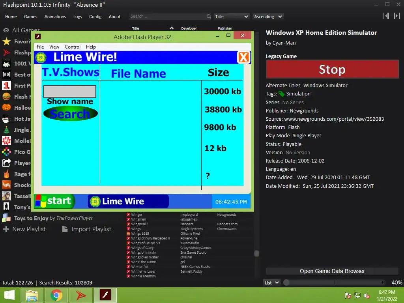Image resolution: width=404 pixels, height=303 pixels.
Task: Click New Playlist
Action: pos(24,229)
